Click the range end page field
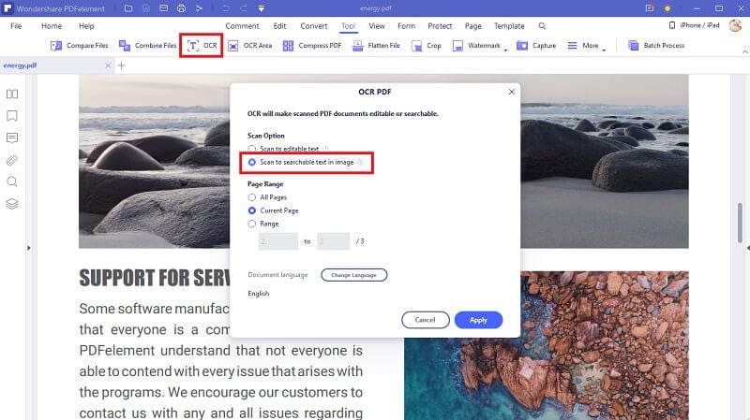The image size is (750, 420). click(x=334, y=241)
